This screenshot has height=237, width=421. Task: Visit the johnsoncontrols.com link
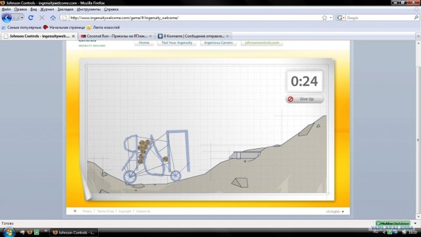tap(262, 43)
